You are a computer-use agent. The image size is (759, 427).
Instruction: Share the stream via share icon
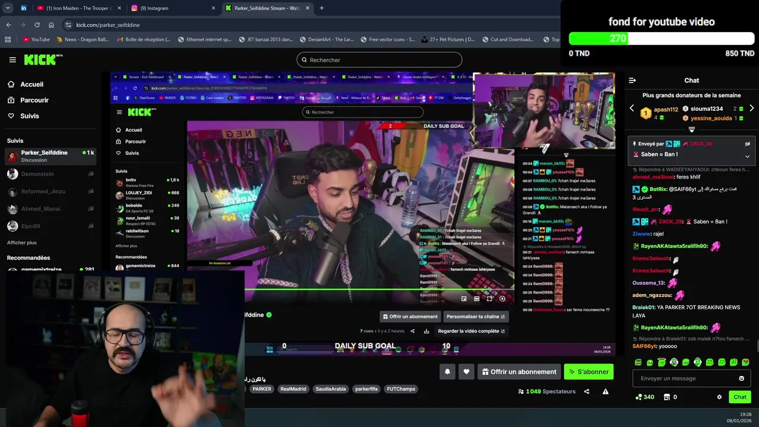586,391
